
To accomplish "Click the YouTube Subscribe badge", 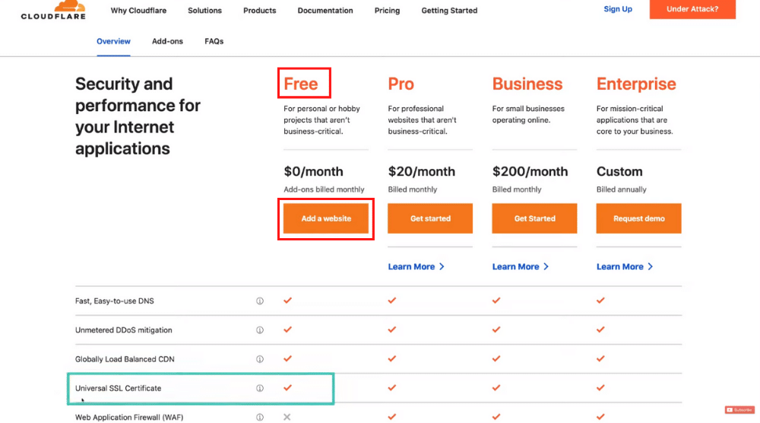I will tap(739, 410).
